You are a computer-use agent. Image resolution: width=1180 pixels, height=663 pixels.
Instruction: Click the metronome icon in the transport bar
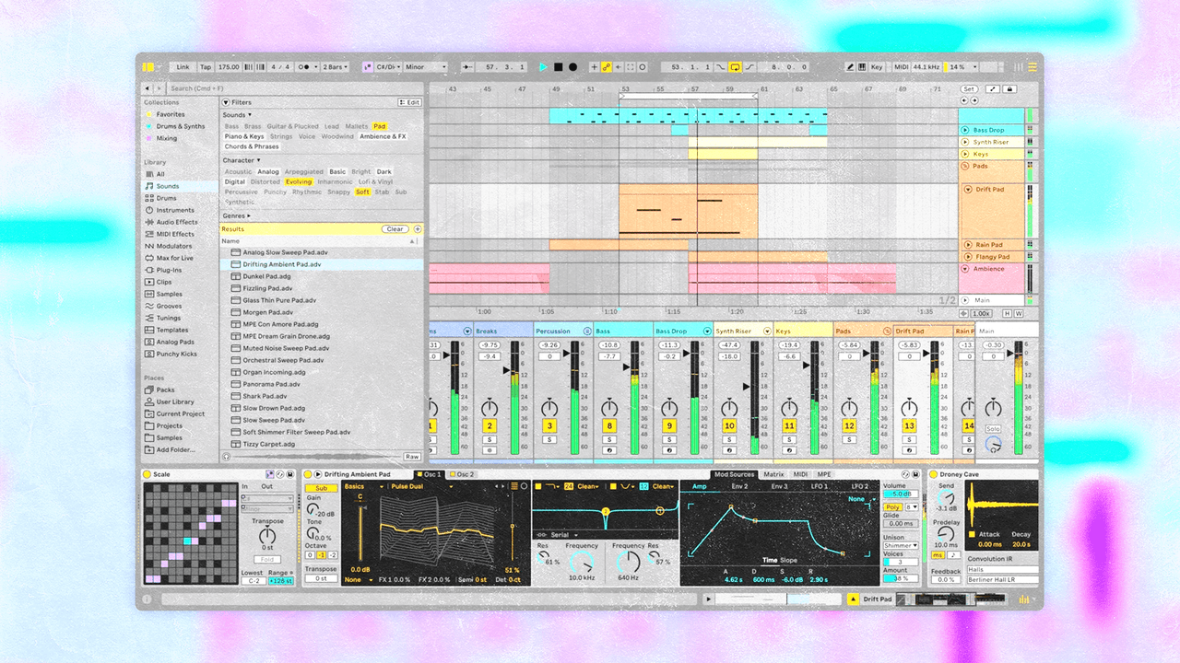pyautogui.click(x=247, y=66)
